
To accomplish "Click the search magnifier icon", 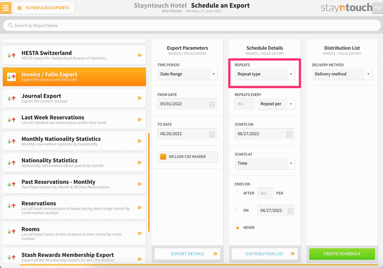I will pyautogui.click(x=10, y=25).
